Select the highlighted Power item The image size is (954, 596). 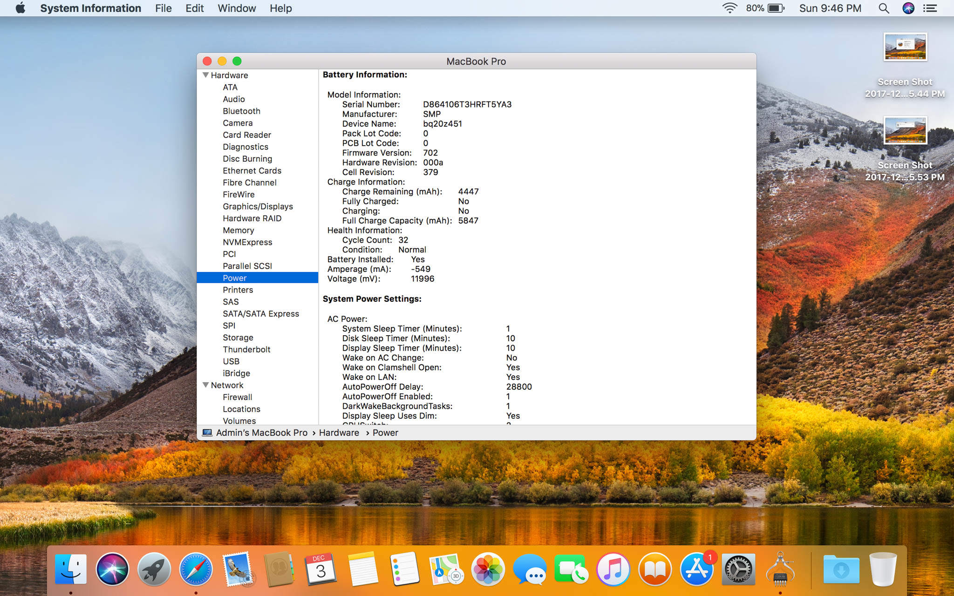point(258,278)
